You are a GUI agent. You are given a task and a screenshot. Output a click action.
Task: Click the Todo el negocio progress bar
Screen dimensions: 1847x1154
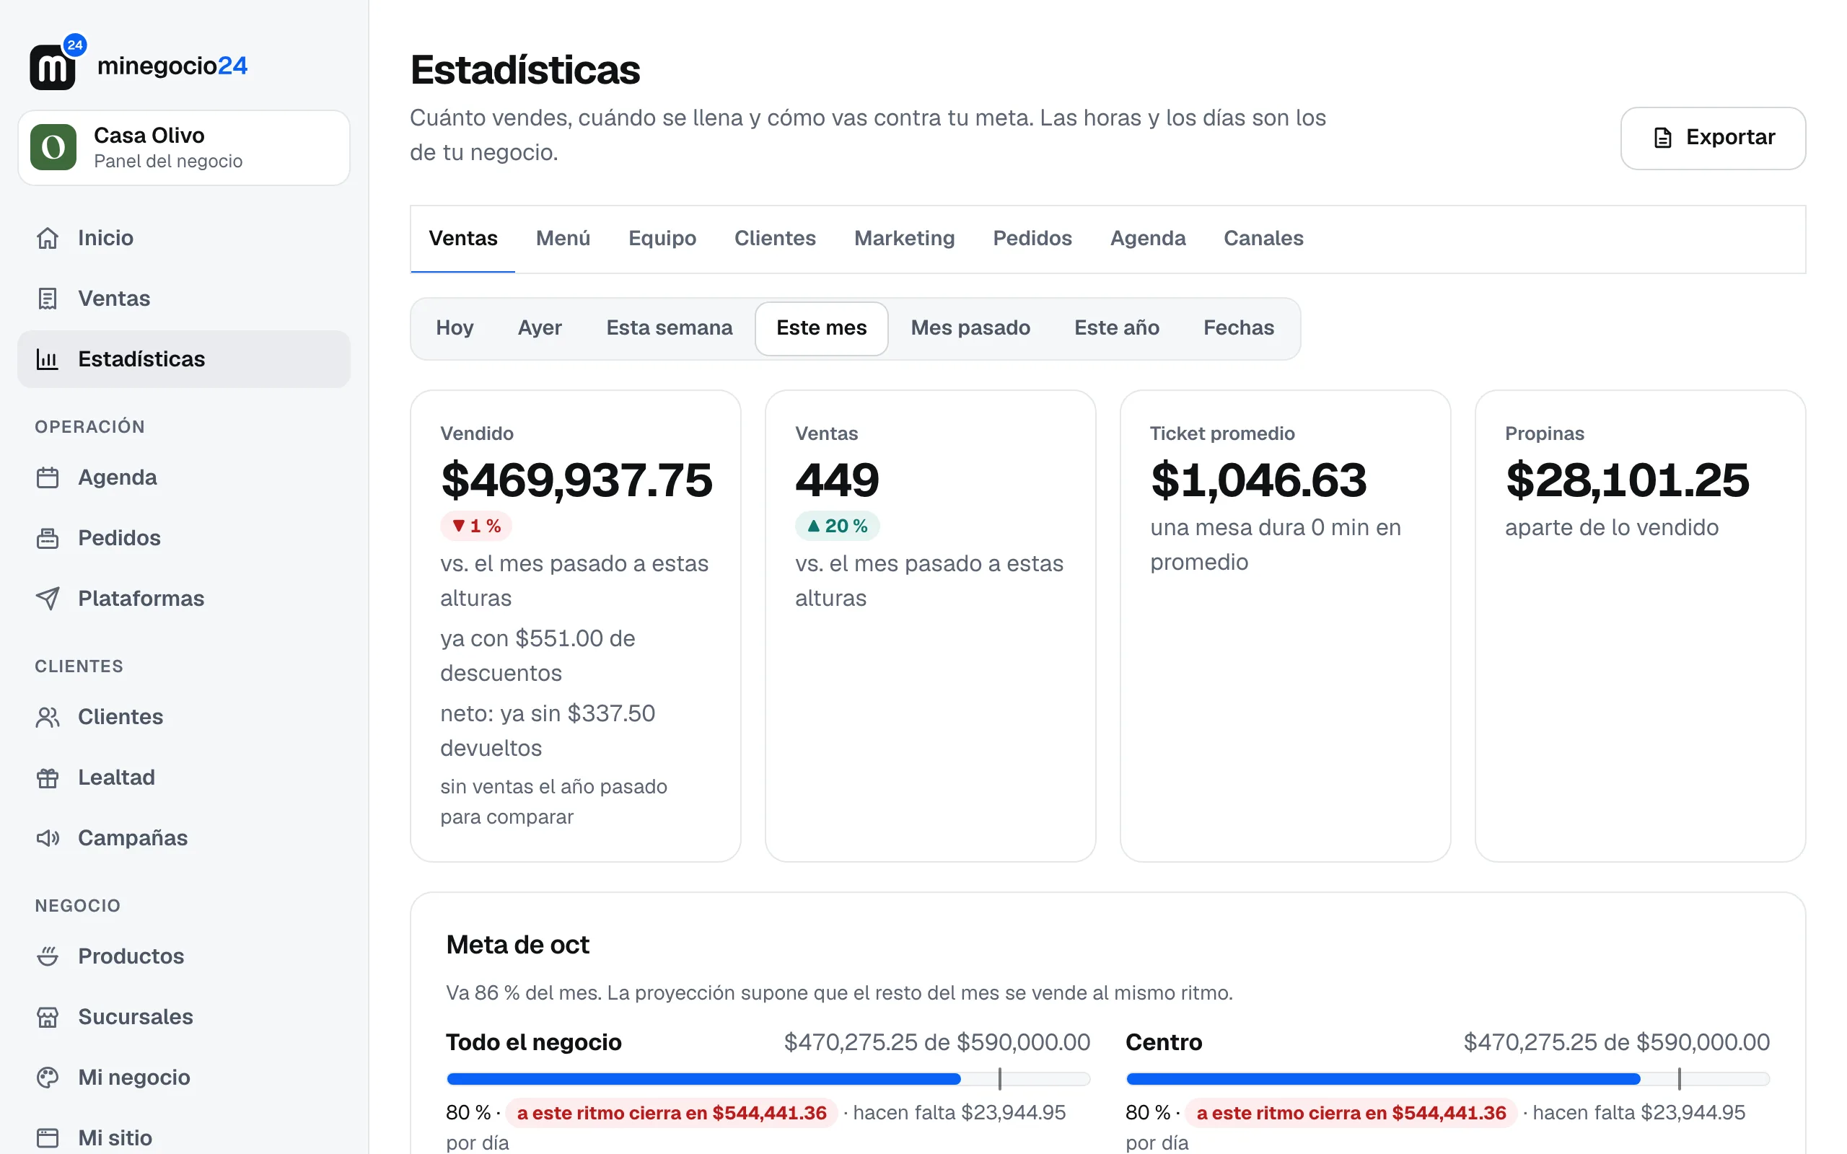(768, 1078)
